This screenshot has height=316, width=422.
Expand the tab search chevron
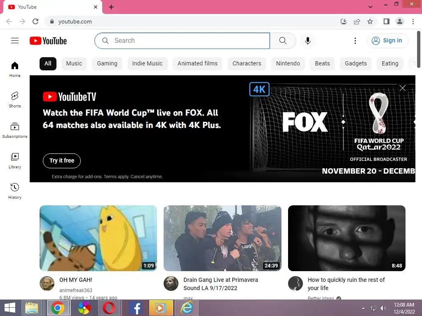tap(370, 7)
